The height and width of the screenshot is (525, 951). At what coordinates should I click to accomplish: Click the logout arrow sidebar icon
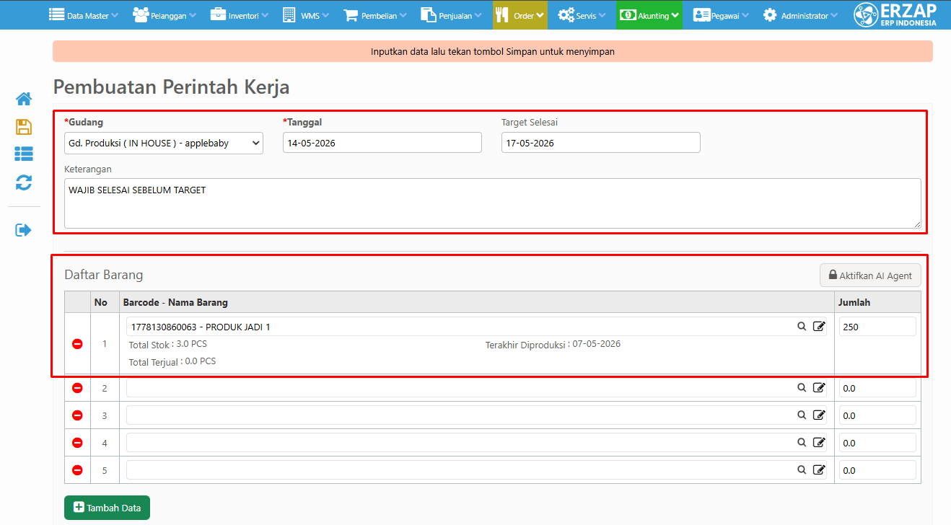(24, 230)
